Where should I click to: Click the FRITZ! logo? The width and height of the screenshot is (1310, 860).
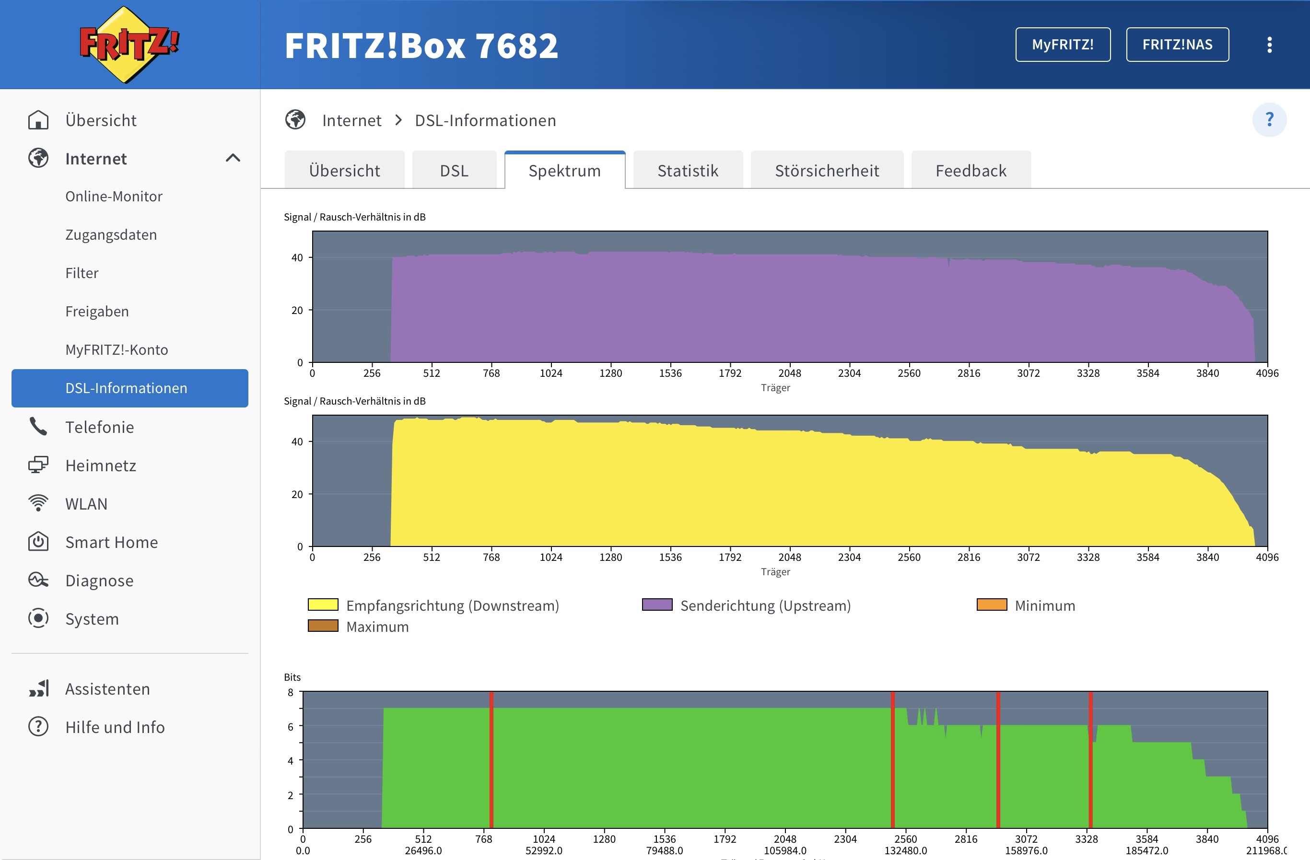(x=129, y=45)
